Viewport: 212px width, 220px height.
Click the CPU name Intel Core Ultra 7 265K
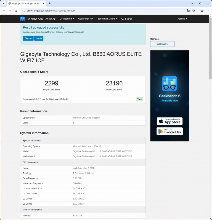[x=84, y=168]
